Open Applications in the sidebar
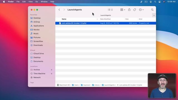 pyautogui.click(x=39, y=26)
